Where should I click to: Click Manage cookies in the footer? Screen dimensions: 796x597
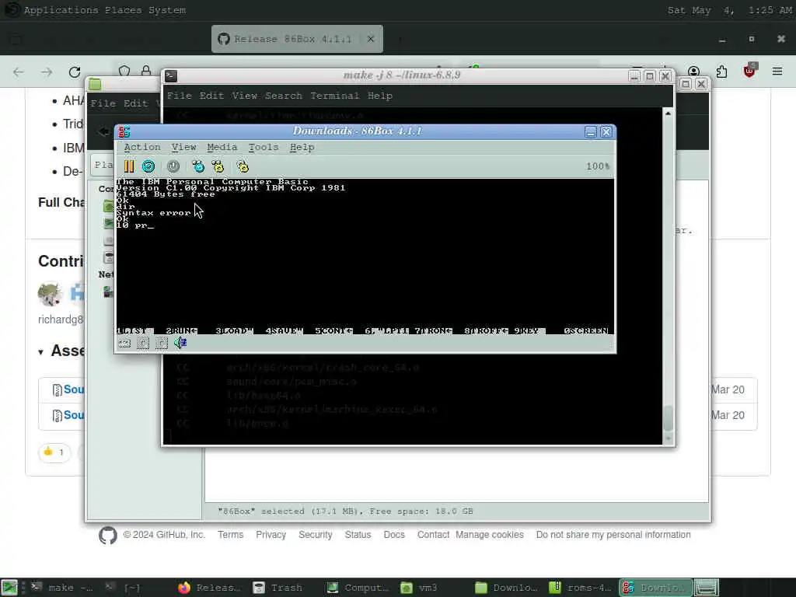(x=490, y=535)
